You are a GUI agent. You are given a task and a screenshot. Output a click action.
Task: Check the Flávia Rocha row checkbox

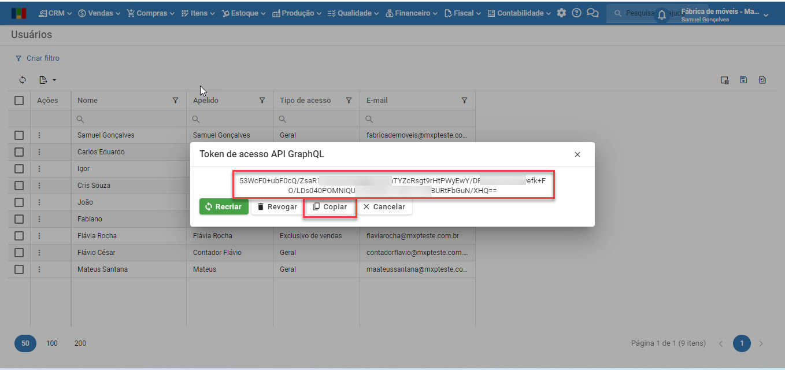coord(19,236)
